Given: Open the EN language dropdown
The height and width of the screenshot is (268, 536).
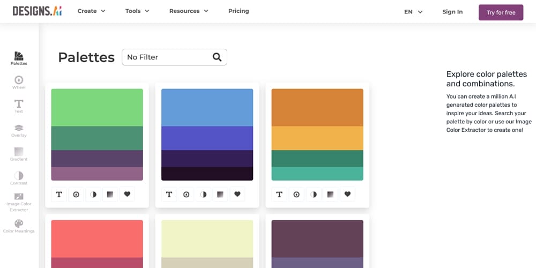Looking at the screenshot, I should (x=413, y=12).
